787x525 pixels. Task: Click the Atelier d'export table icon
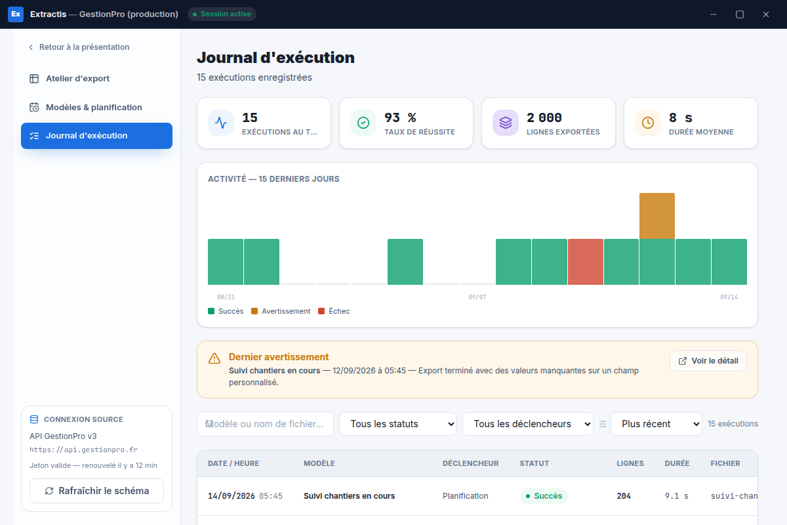(x=34, y=79)
